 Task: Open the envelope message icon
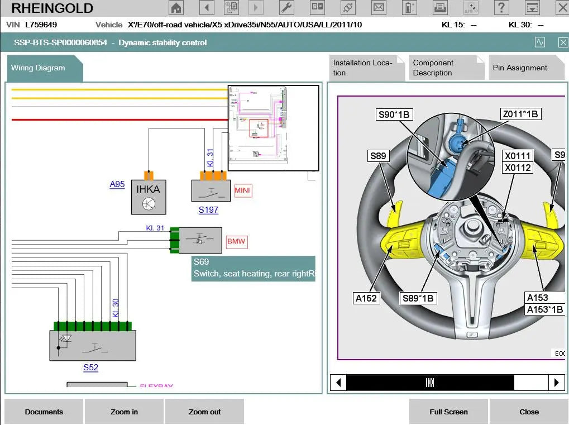tap(379, 8)
